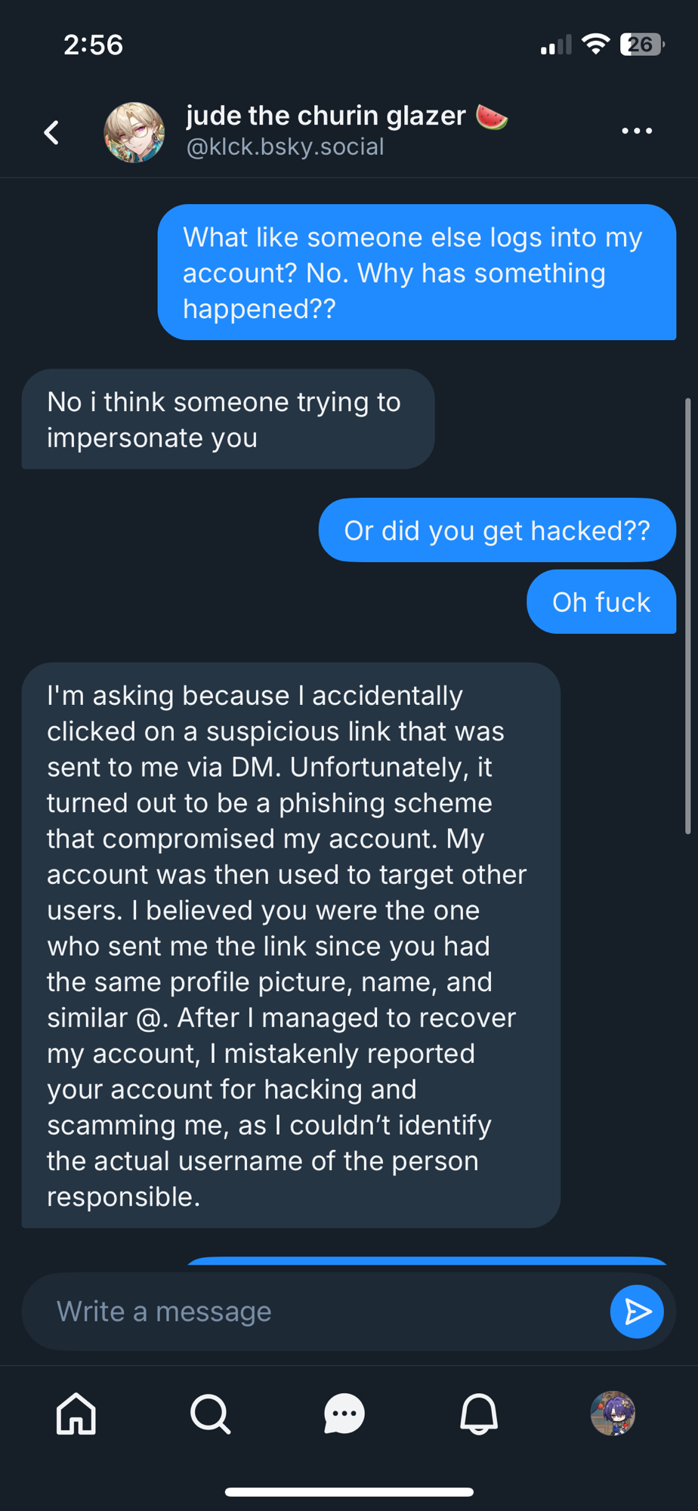The image size is (698, 1511).
Task: Tap jude's profile avatar in header
Action: coord(134,132)
